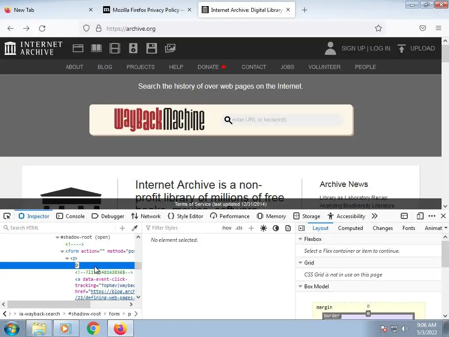Open the Changes sidebar tab
This screenshot has height=337, width=449.
click(x=382, y=228)
